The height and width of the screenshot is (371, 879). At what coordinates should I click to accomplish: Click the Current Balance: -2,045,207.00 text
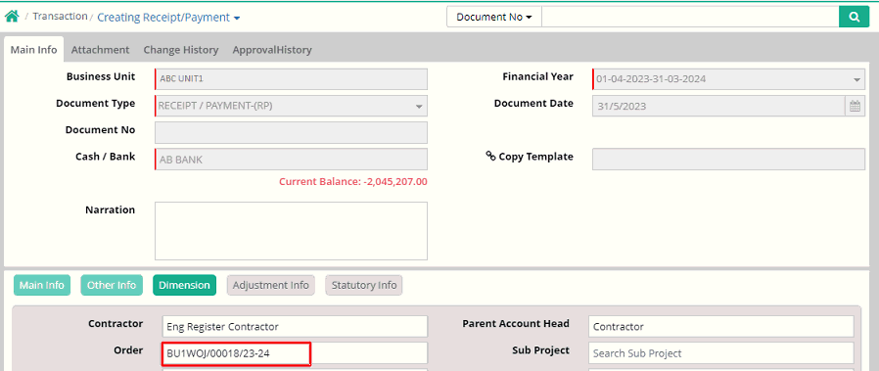click(x=353, y=181)
